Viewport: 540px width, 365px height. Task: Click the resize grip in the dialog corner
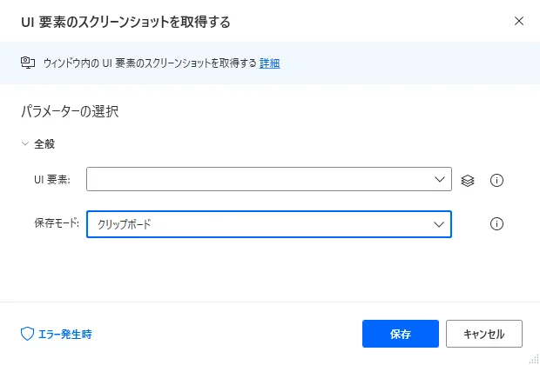[533, 359]
